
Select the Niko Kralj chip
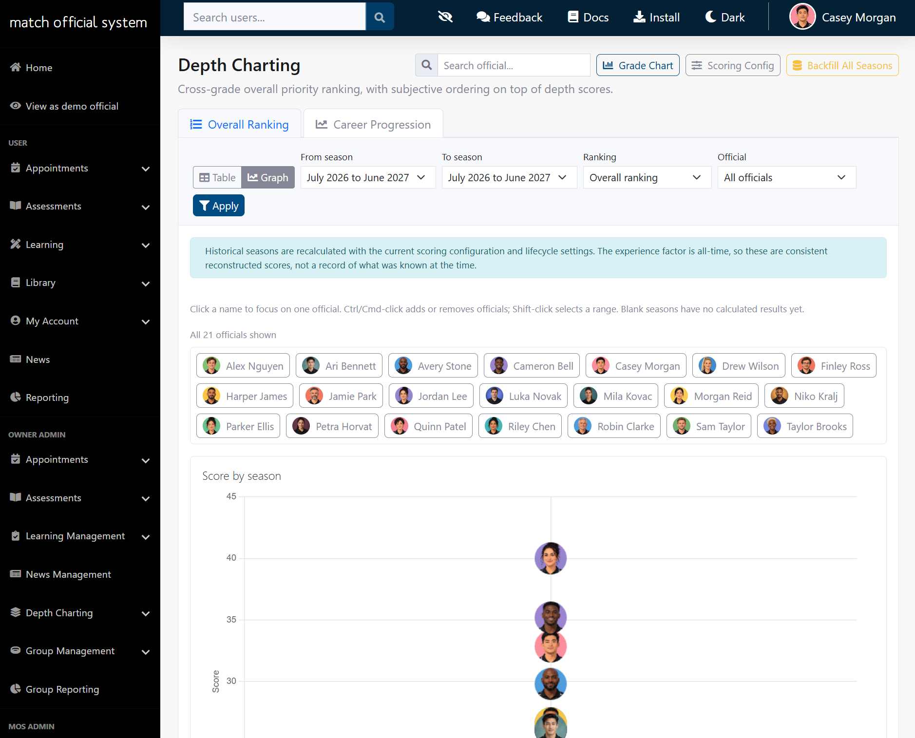804,396
